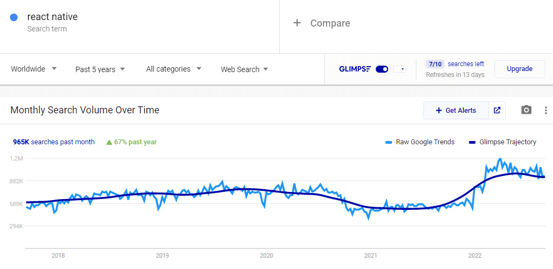
Task: Expand the Past 5 years dropdown
Action: [x=100, y=69]
